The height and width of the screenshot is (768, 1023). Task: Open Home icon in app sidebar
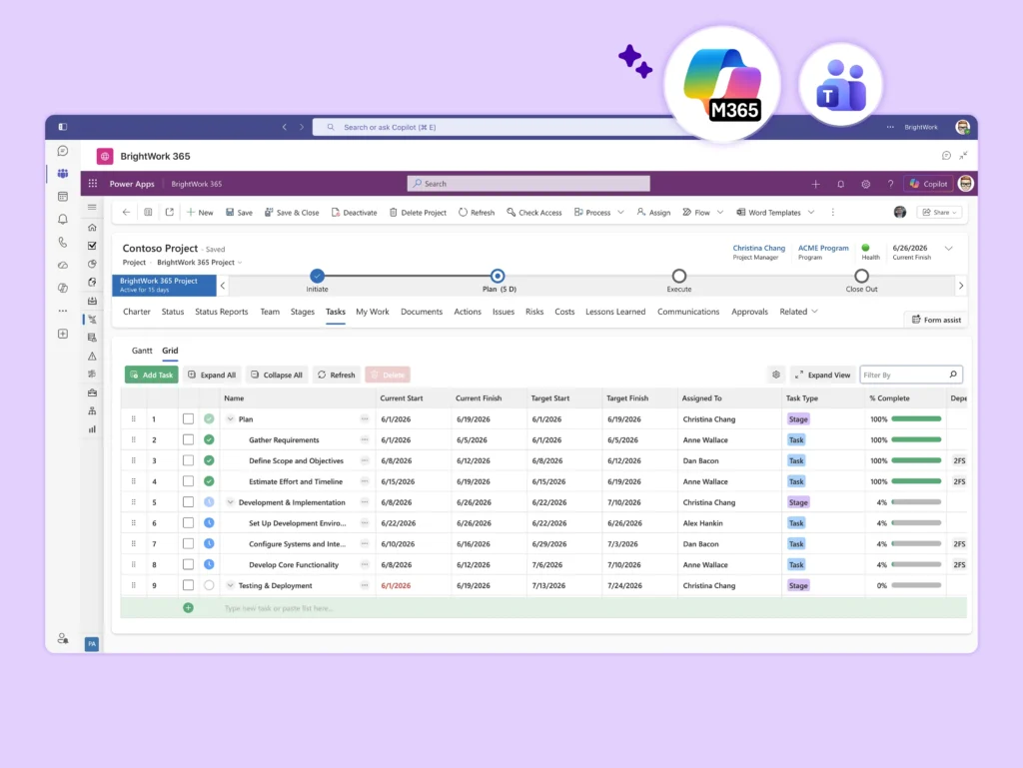[x=92, y=228]
